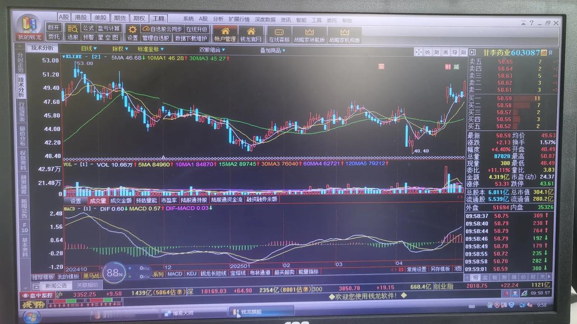The width and height of the screenshot is (577, 324).
Task: Click the crosshair move chart icon
Action: 419,52
